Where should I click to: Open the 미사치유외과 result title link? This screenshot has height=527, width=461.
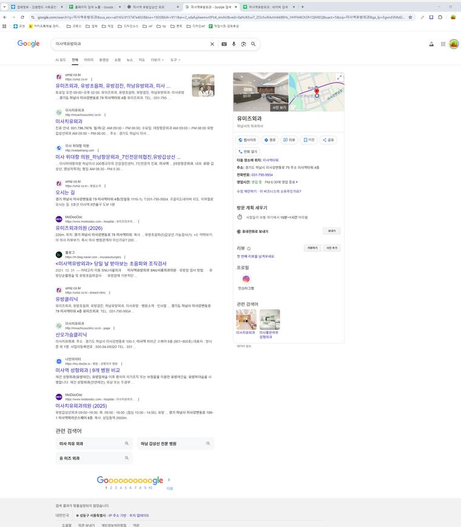(69, 121)
